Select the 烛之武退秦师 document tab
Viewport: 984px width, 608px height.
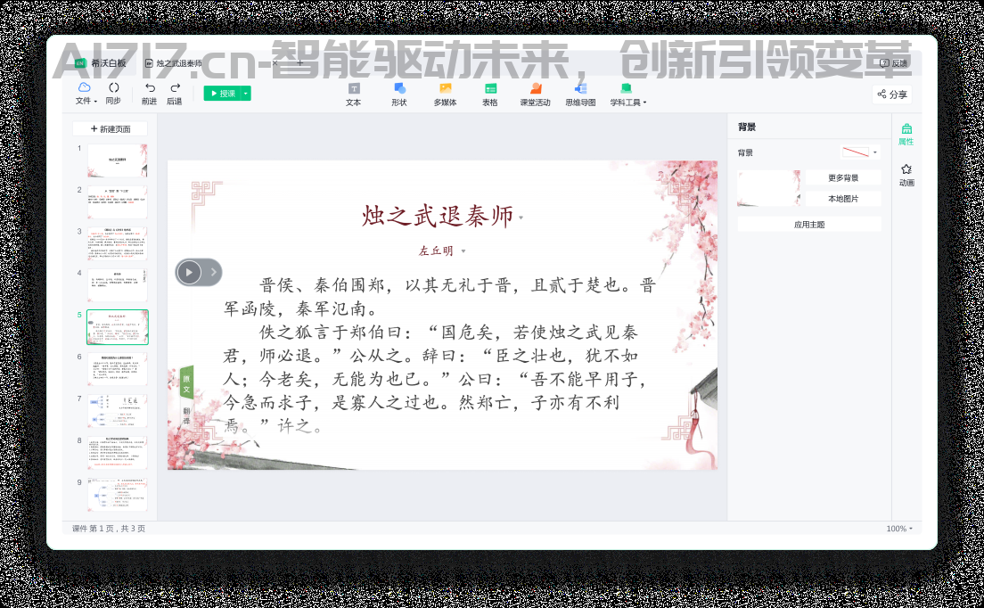pos(174,63)
